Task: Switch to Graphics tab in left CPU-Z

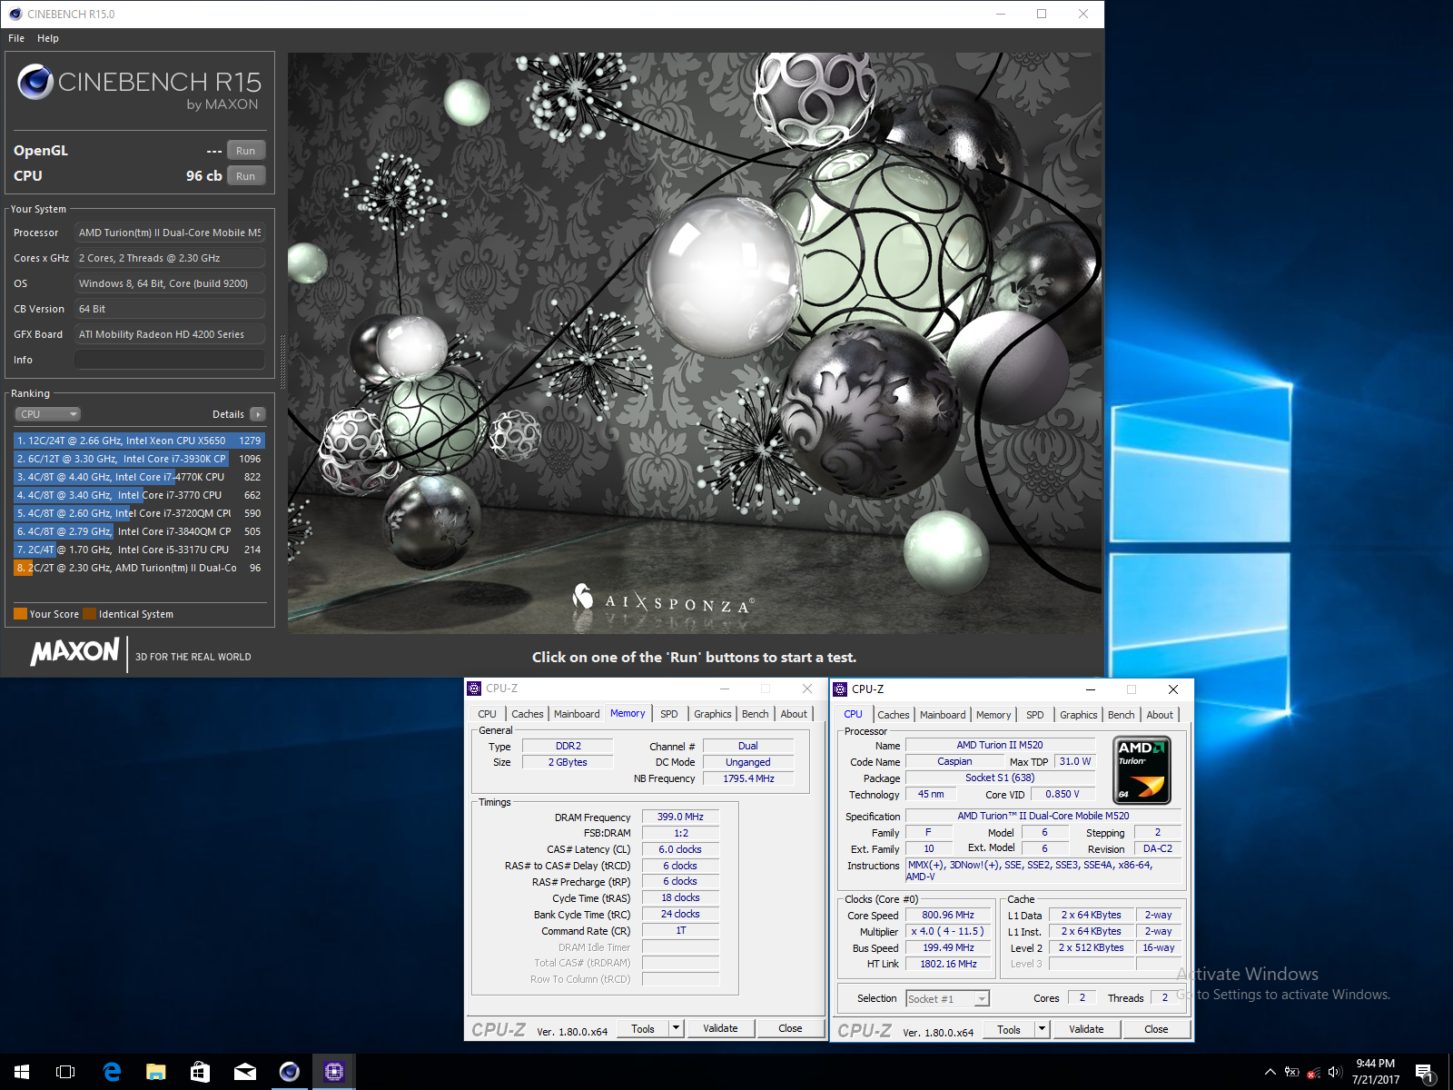Action: pyautogui.click(x=713, y=714)
